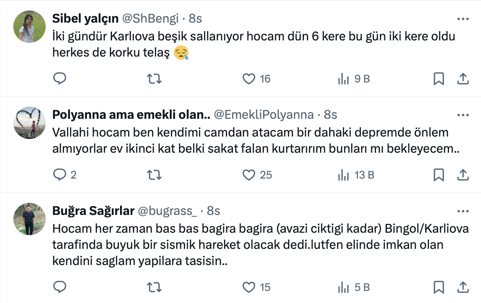
Task: Bookmark Sibel yalçın's tweet
Action: coord(439,78)
